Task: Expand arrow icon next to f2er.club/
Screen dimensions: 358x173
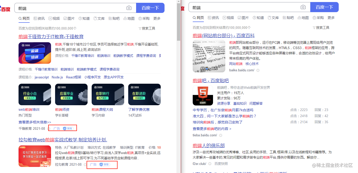Action: pyautogui.click(x=210, y=164)
